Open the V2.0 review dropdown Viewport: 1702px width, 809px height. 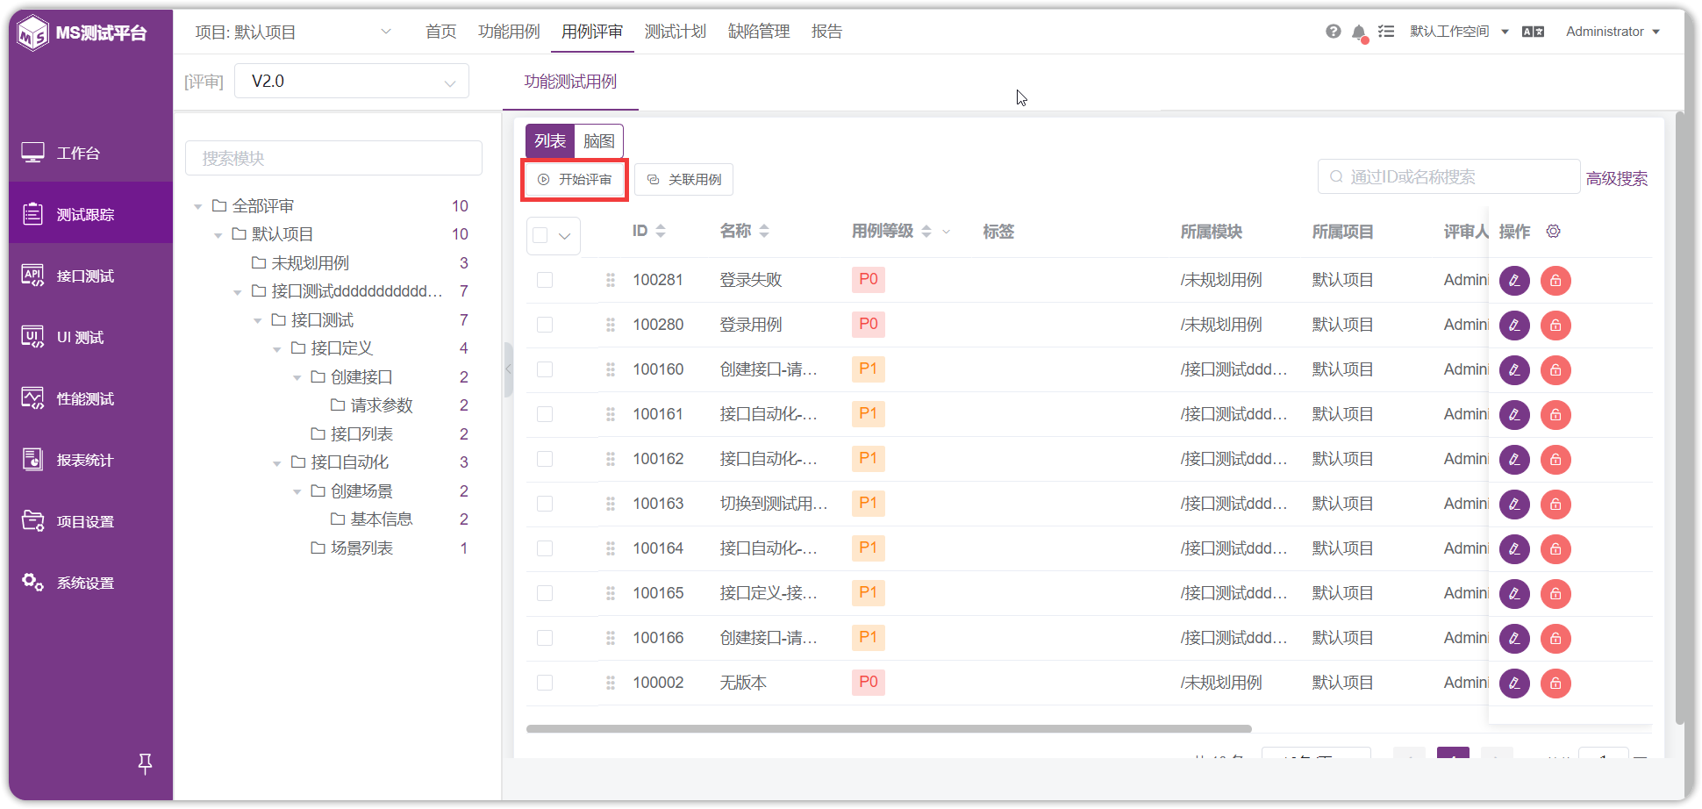[x=352, y=82]
